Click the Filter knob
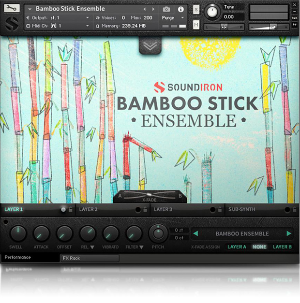The image size is (300, 303). pyautogui.click(x=134, y=233)
